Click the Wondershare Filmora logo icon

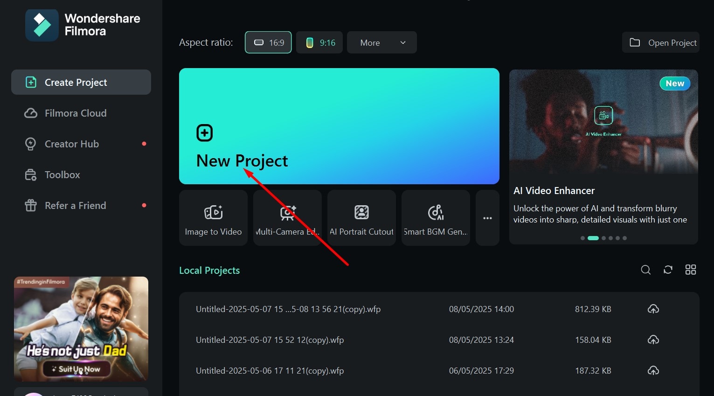[x=42, y=25]
